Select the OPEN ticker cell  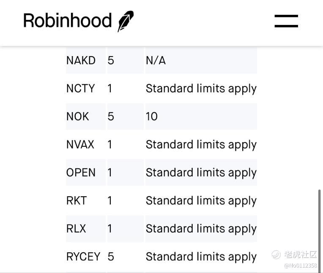click(86, 172)
